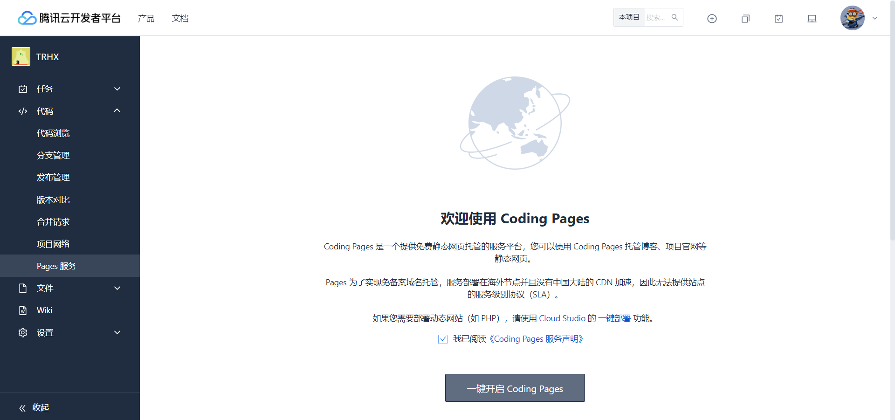Viewport: 895px width, 420px height.
Task: Click the 文件 sidebar label
Action: click(x=45, y=288)
